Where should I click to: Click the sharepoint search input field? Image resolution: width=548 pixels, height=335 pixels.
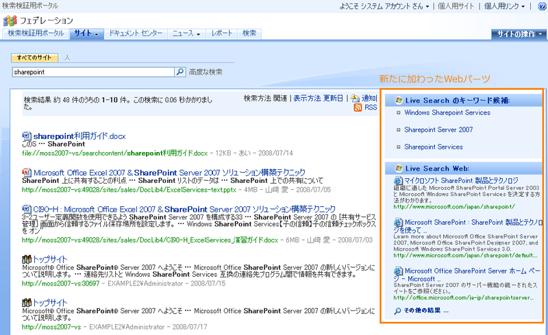point(93,72)
